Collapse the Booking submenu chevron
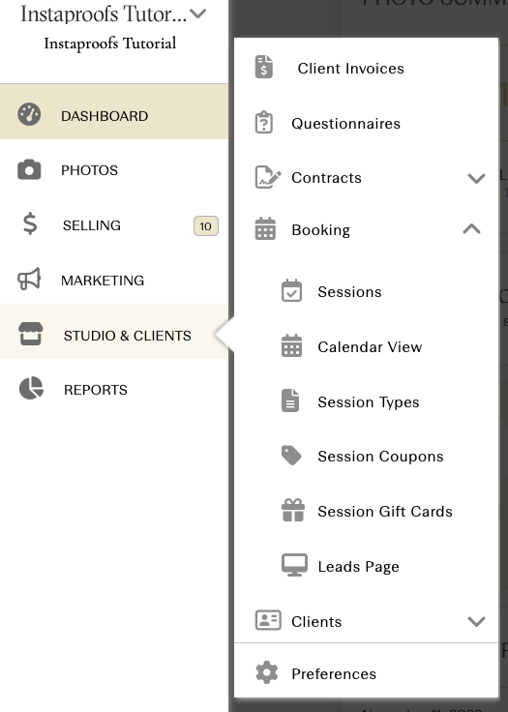 [471, 228]
